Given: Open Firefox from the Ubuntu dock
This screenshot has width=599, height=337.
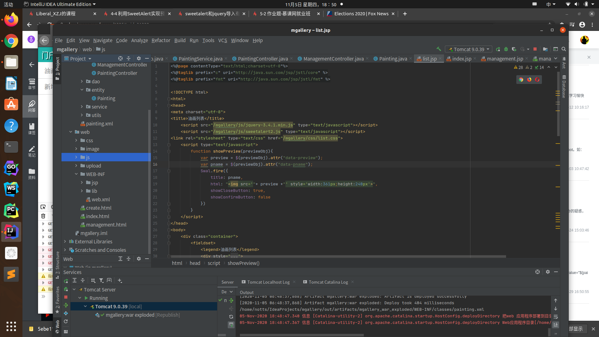Looking at the screenshot, I should coord(11,20).
